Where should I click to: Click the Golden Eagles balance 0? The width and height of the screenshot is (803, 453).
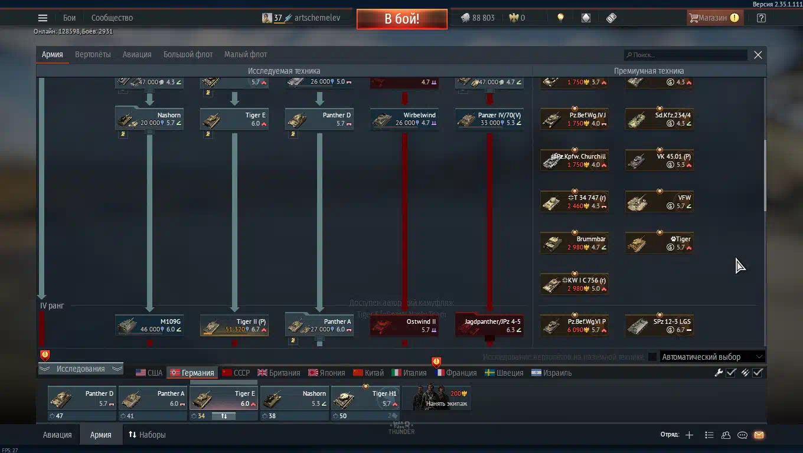point(517,18)
